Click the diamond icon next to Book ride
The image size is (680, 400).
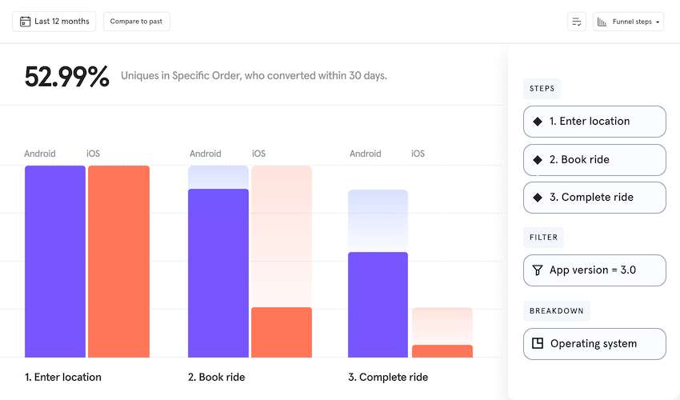coord(538,160)
